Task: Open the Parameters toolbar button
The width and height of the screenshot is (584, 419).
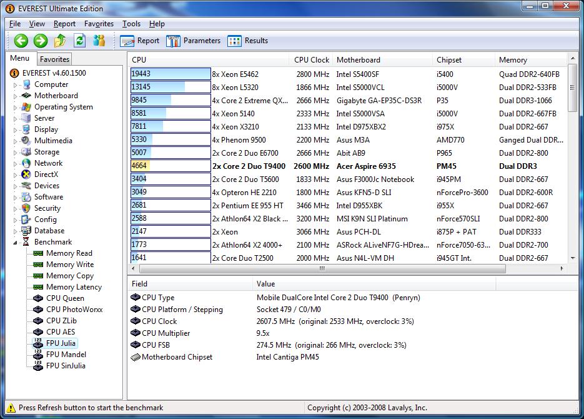Action: pyautogui.click(x=193, y=41)
